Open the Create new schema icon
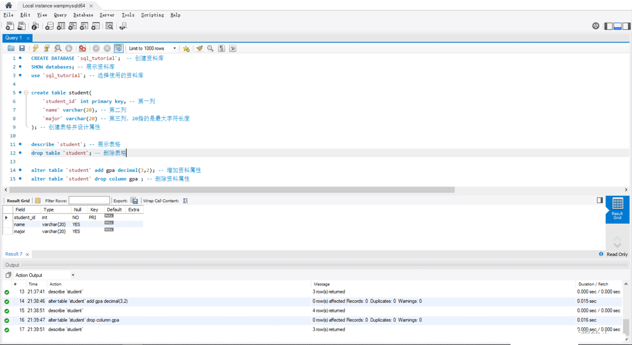632x345 pixels. coord(49,26)
